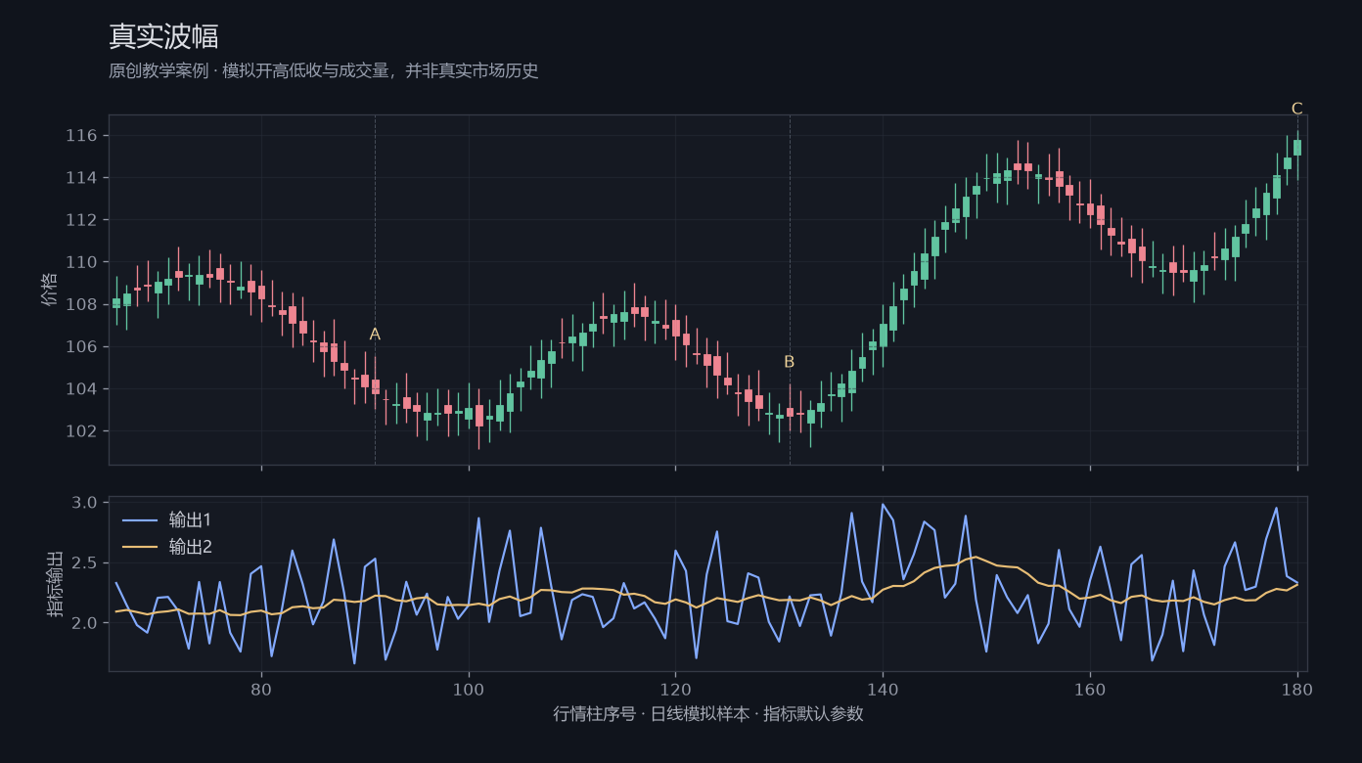Click the x-axis caption 行情柱序号
The image size is (1362, 763).
pos(708,714)
